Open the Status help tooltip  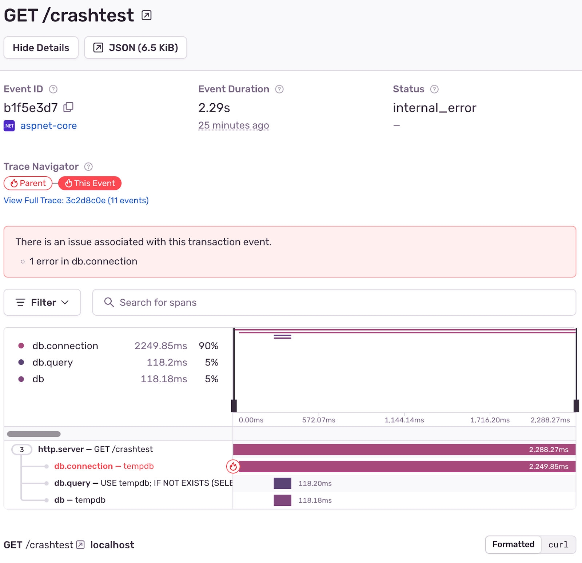435,89
